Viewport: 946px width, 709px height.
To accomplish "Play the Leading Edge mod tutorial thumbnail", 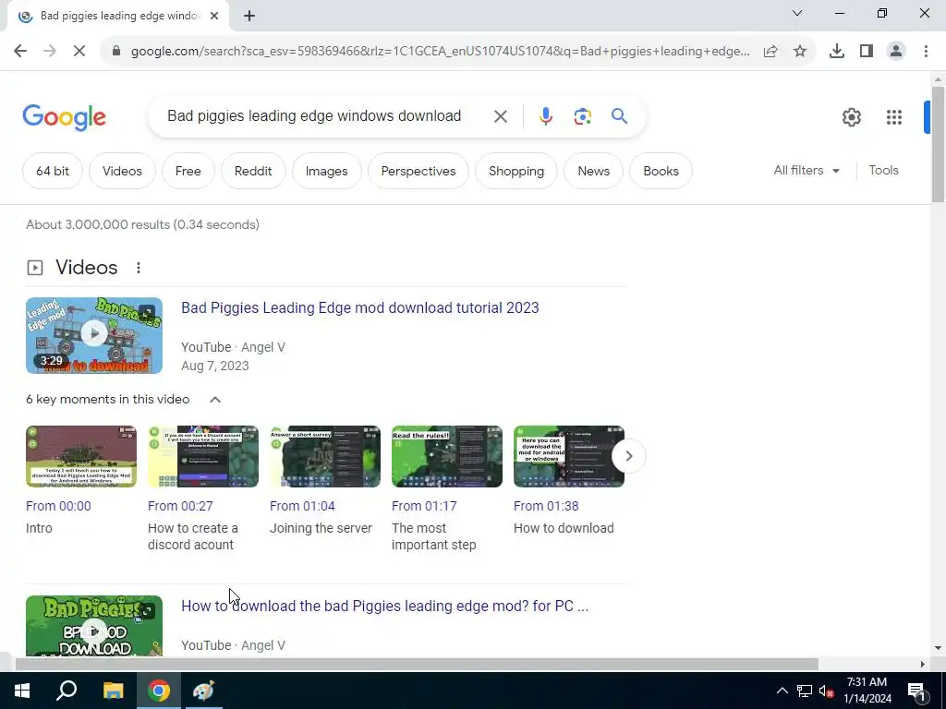I will [94, 335].
